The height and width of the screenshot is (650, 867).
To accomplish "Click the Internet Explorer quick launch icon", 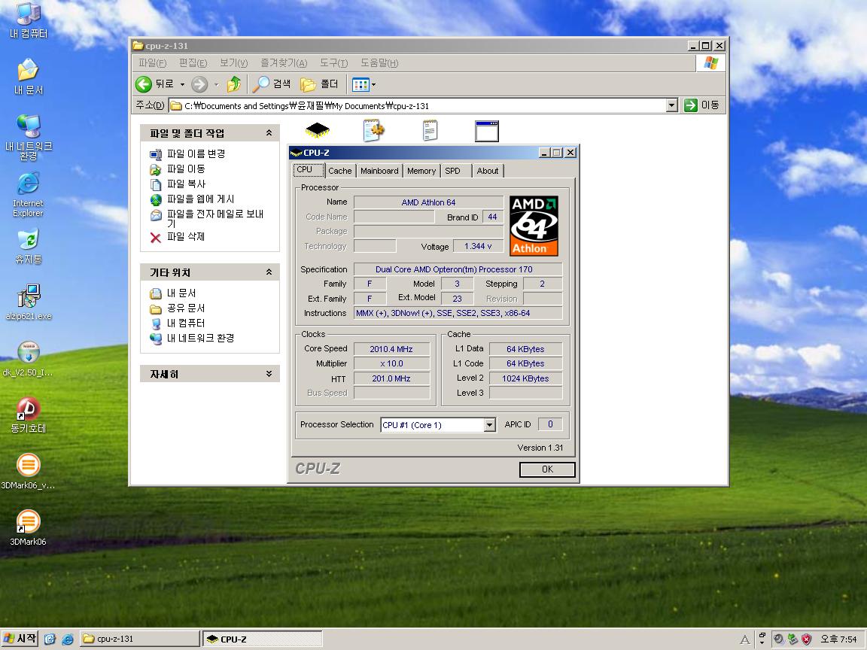I will pos(68,639).
